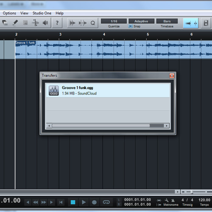Click the Stop transport button
This screenshot has width=212, height=212.
pos(73,202)
